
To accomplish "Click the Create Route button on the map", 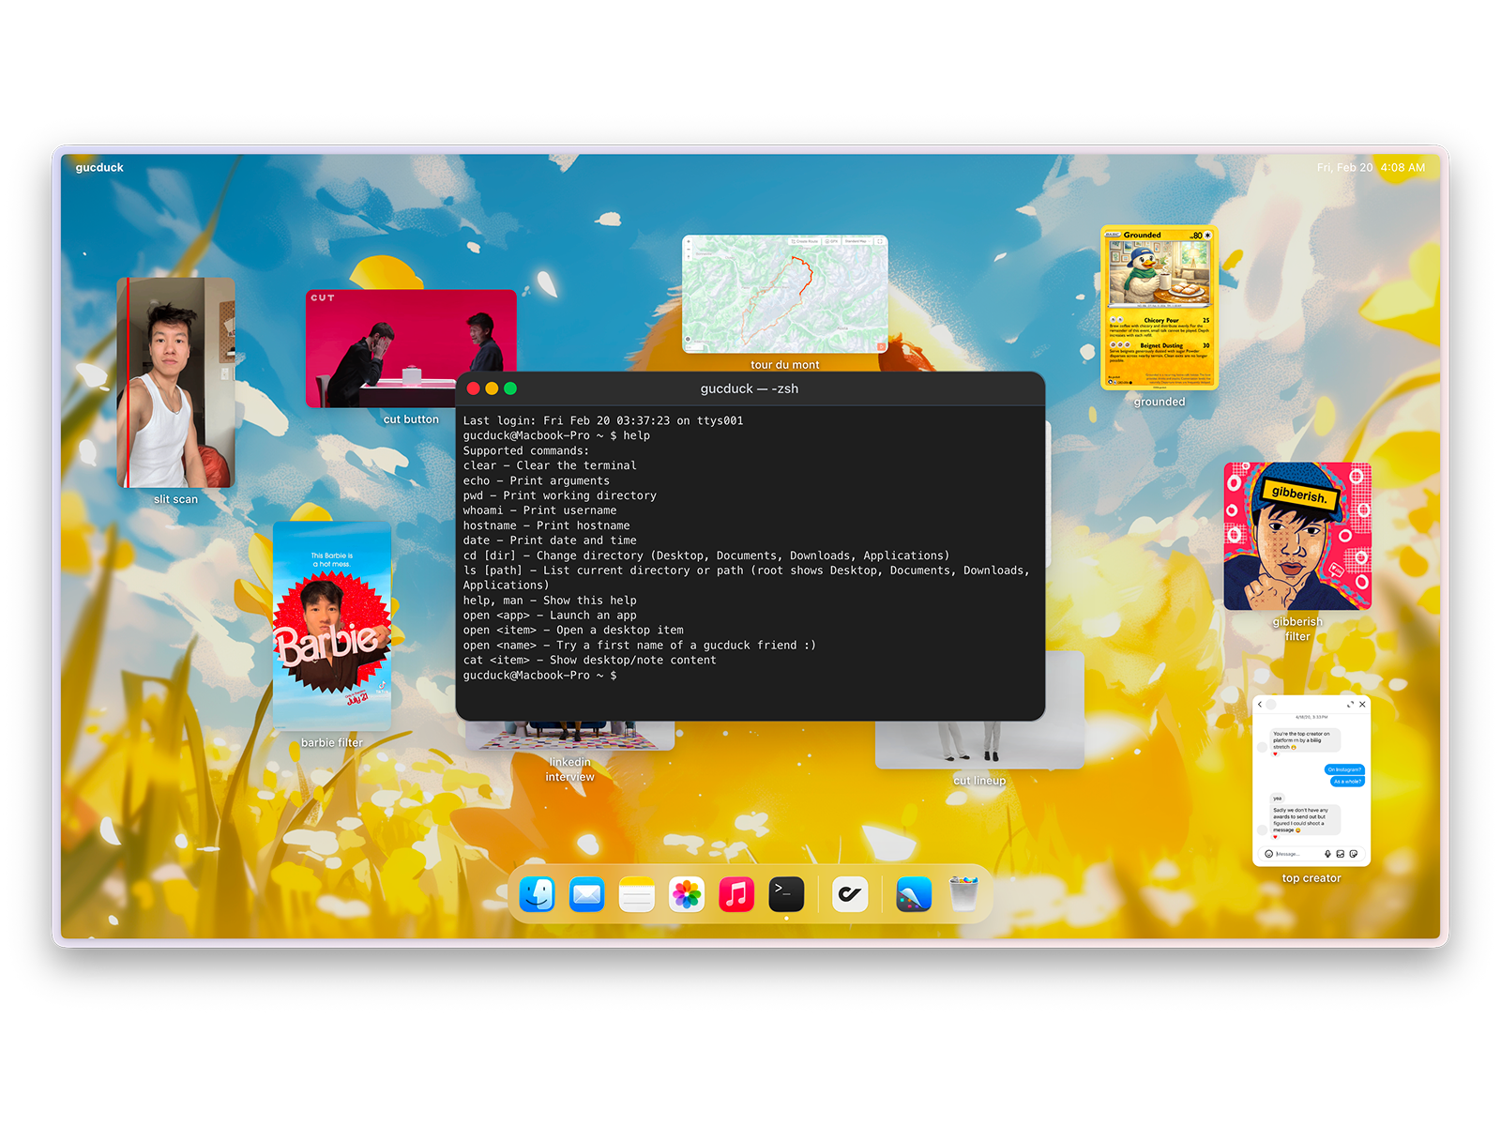I will (803, 241).
